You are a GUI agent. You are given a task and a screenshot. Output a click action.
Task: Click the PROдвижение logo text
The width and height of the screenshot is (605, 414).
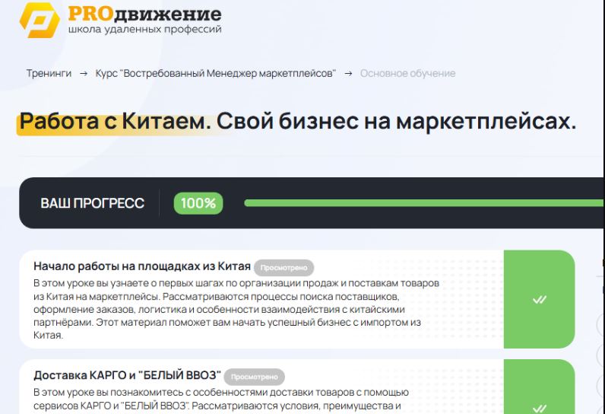click(144, 14)
